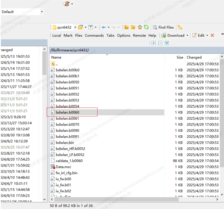The image size is (224, 209).
Task: Go back with the blue arrow
Action: click(104, 27)
